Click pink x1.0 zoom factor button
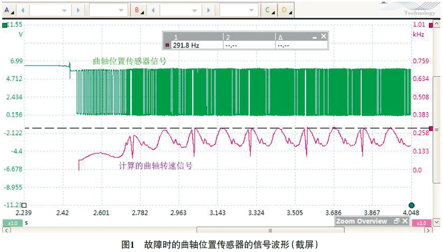 (422, 223)
